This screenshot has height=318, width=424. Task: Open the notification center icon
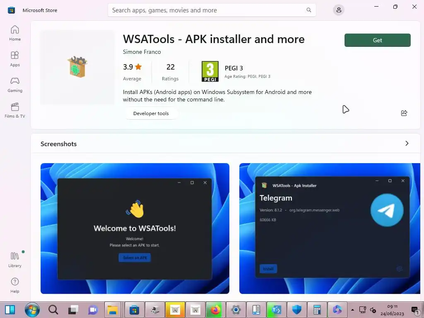pyautogui.click(x=415, y=310)
